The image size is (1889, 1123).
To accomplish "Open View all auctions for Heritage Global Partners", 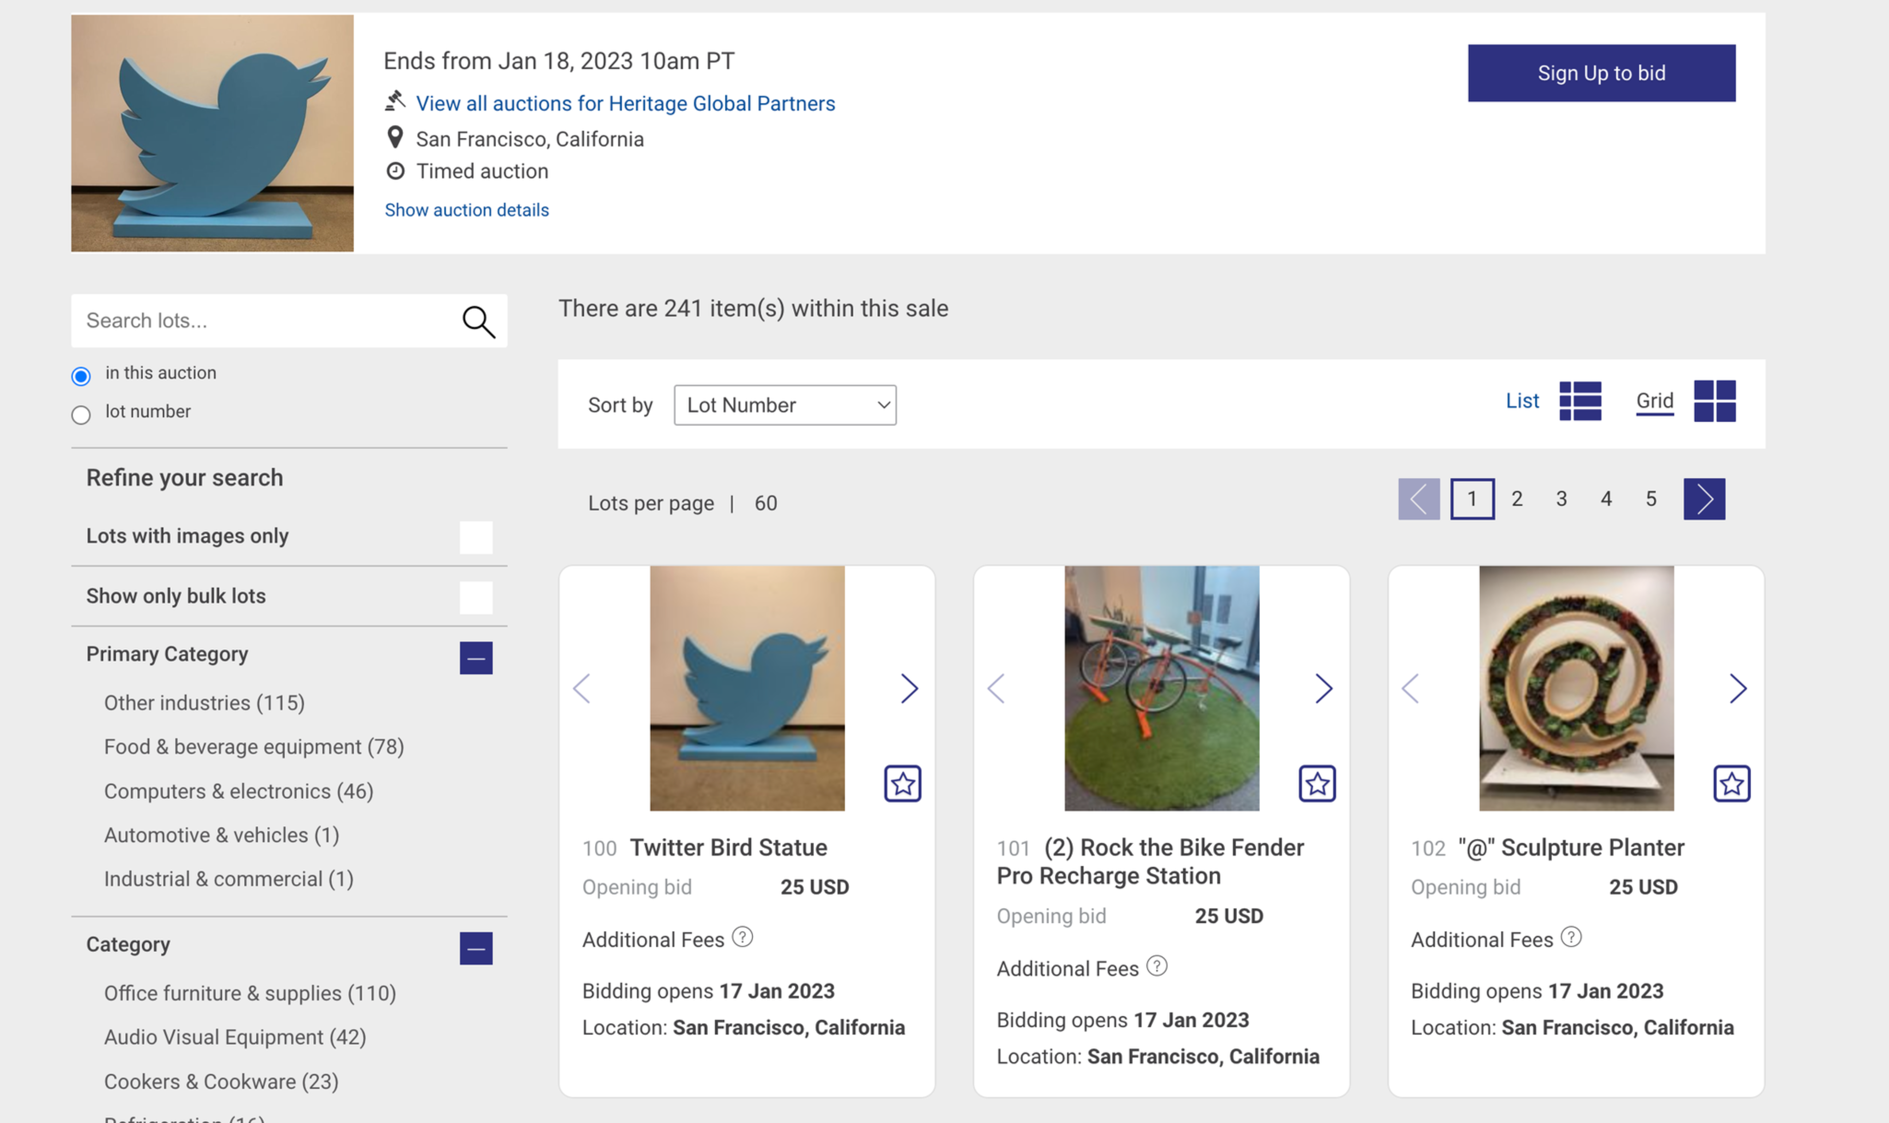I will [x=625, y=104].
